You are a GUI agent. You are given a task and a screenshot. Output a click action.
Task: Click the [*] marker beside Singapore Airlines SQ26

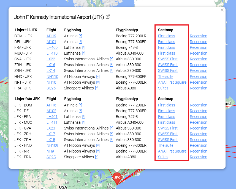(x=97, y=88)
